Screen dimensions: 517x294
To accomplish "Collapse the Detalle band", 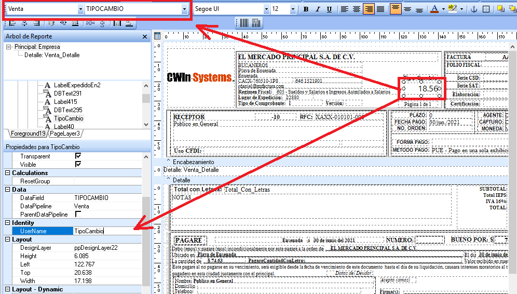I will point(168,180).
